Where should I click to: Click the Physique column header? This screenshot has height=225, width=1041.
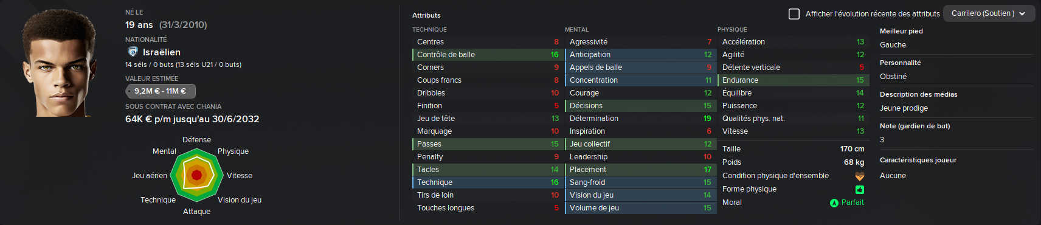point(732,30)
